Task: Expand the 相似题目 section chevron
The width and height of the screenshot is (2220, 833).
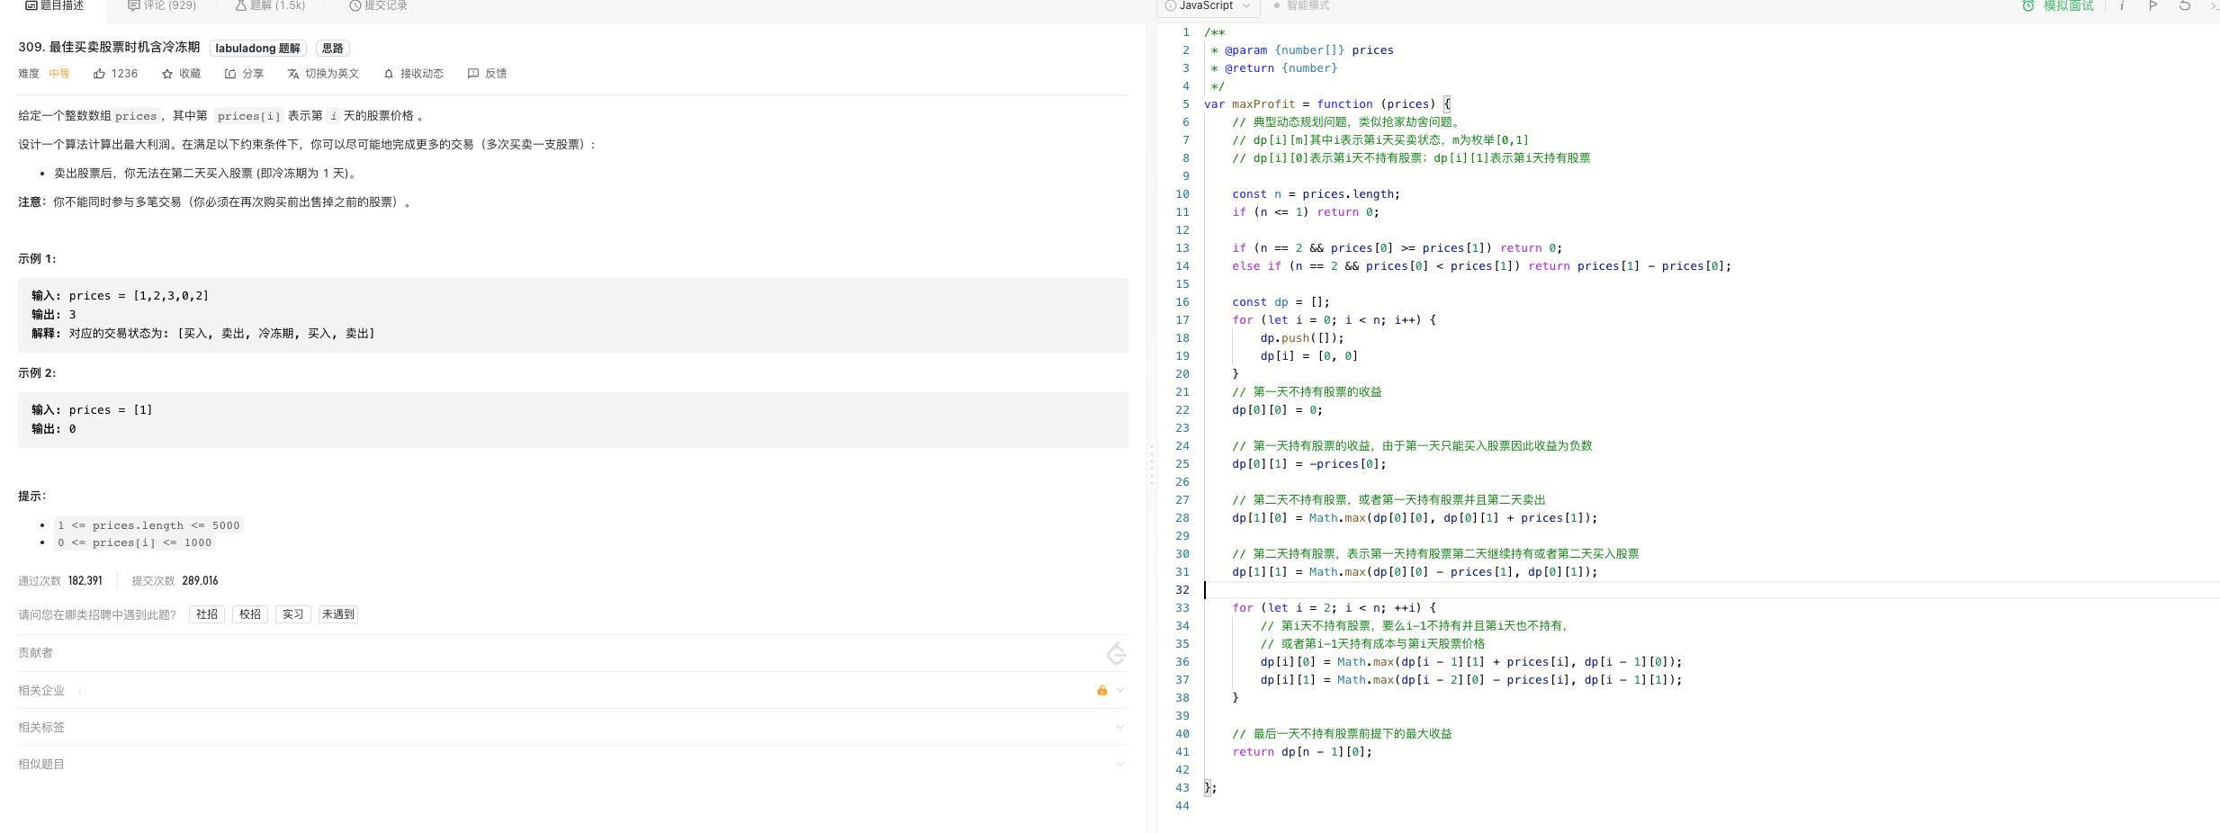Action: tap(1120, 764)
